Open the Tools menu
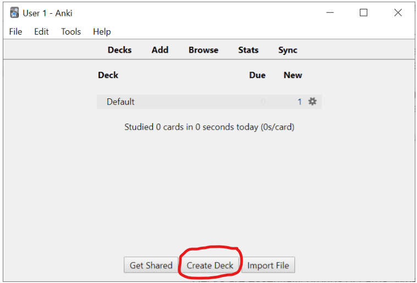Screen dimensions: 417x283 [71, 32]
